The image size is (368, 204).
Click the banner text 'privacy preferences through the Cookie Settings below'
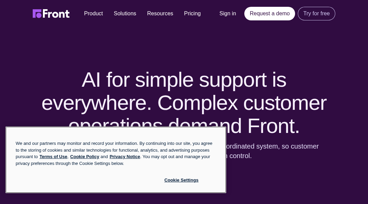70,164
